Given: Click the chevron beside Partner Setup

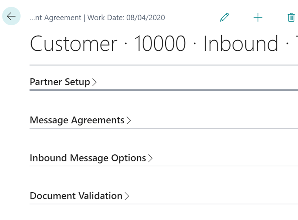Looking at the screenshot, I should (x=94, y=82).
